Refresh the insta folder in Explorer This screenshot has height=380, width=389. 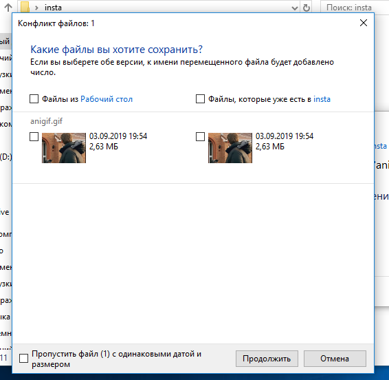pos(306,8)
